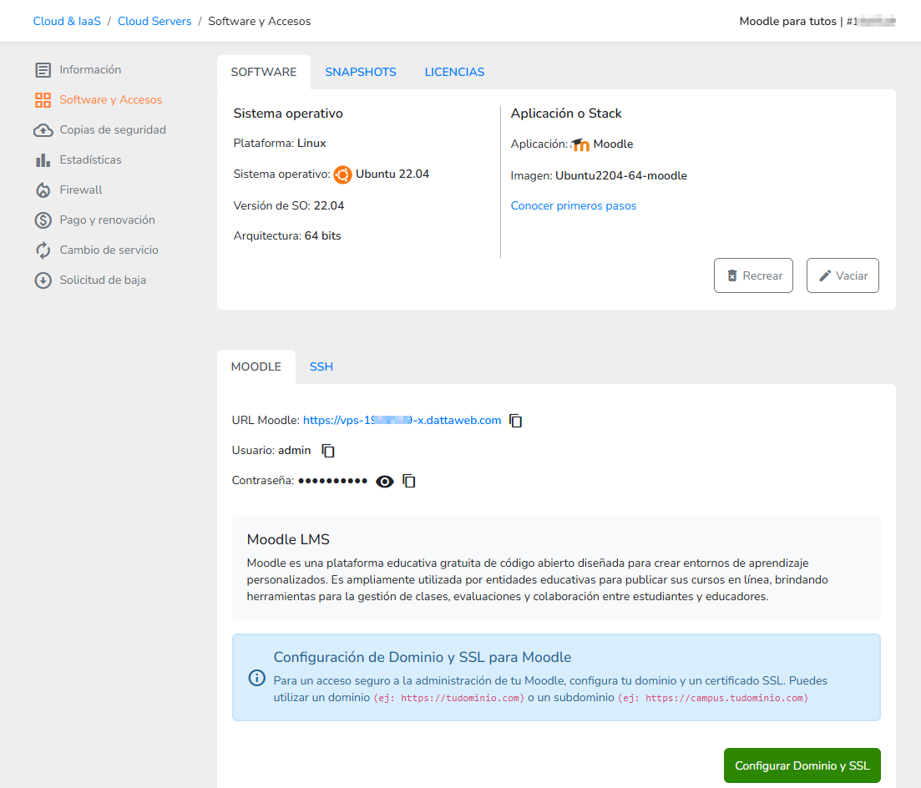The height and width of the screenshot is (788, 921).
Task: Copy the password with the copy icon
Action: pyautogui.click(x=409, y=481)
